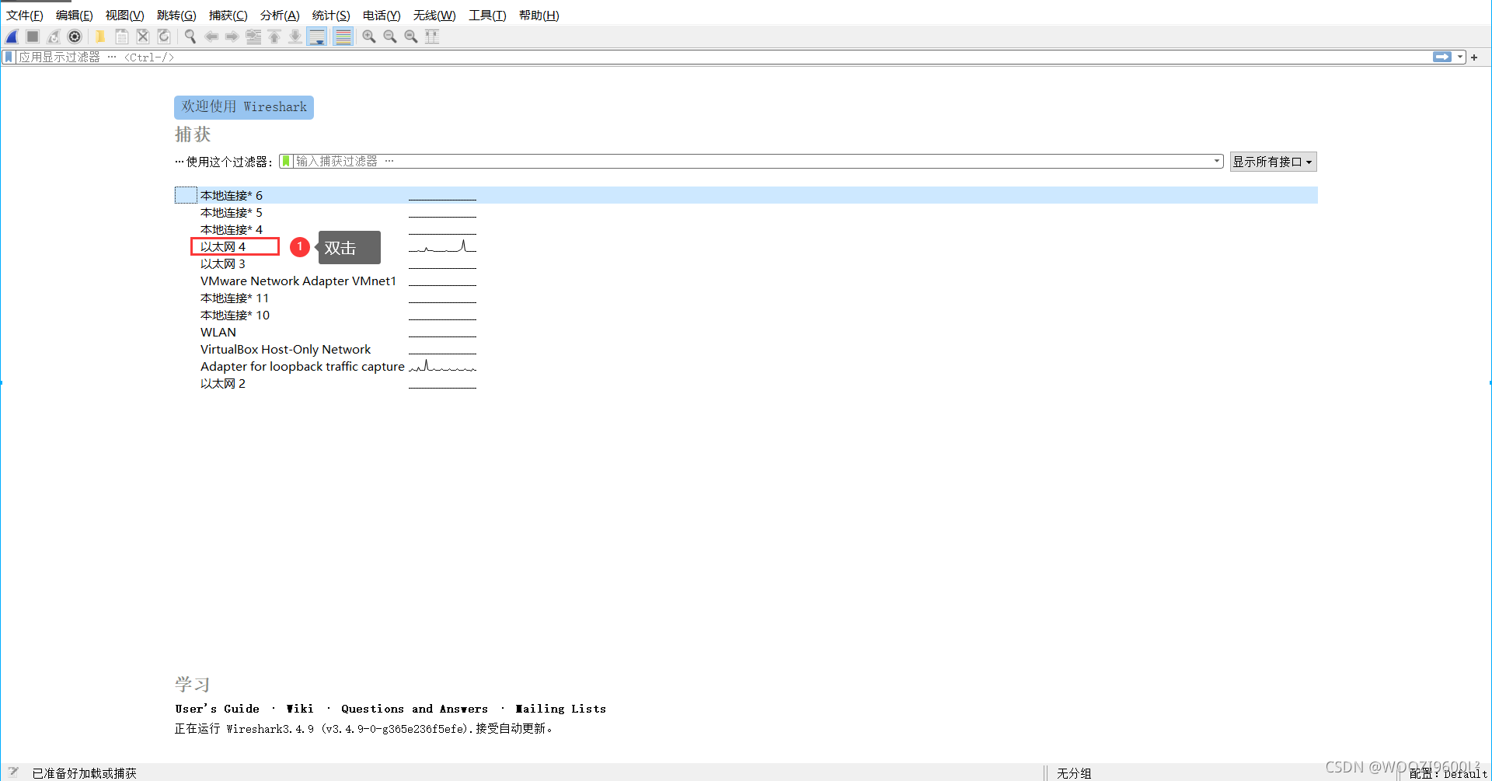1492x781 pixels.
Task: Select interface 本地连接* 4
Action: [232, 229]
